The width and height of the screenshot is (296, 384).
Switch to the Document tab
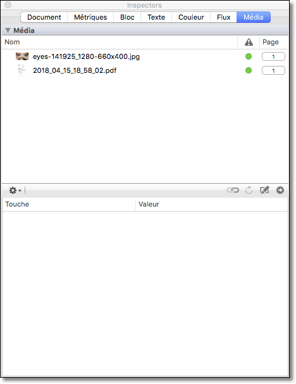coord(44,17)
